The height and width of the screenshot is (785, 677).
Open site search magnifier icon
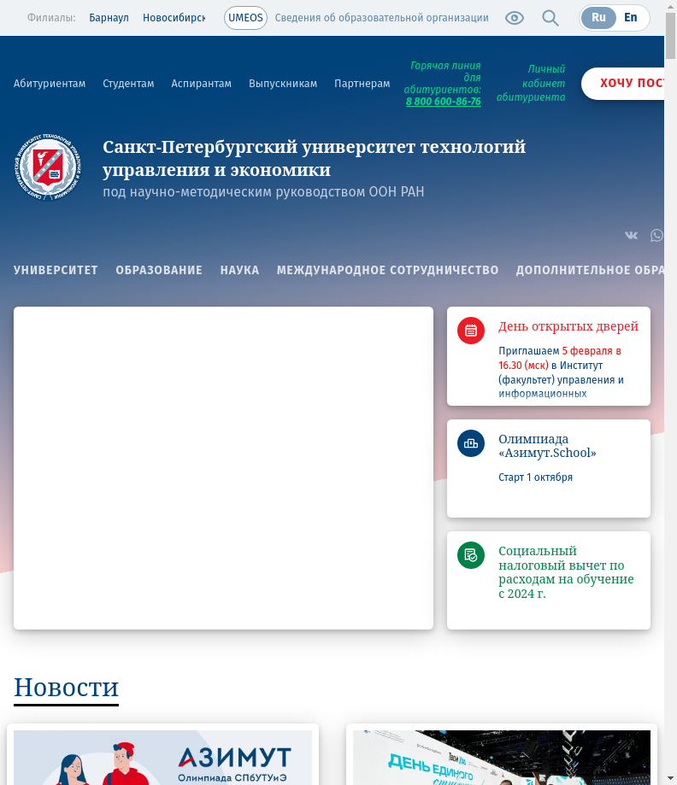click(x=550, y=18)
